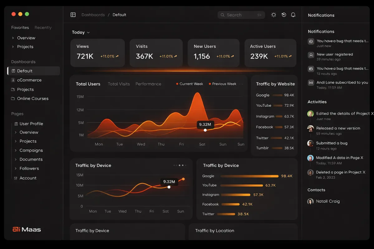
Task: Focus the Search input field
Action: click(241, 15)
